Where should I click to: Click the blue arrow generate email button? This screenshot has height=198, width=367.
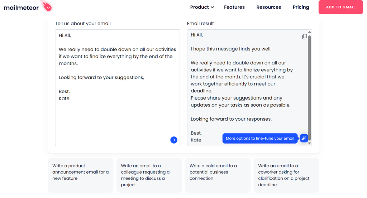tap(174, 140)
